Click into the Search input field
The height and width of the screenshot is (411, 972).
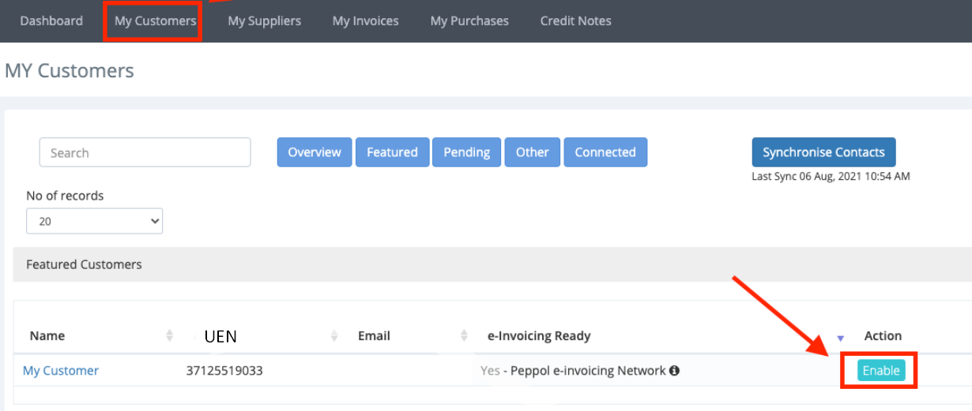coord(145,152)
